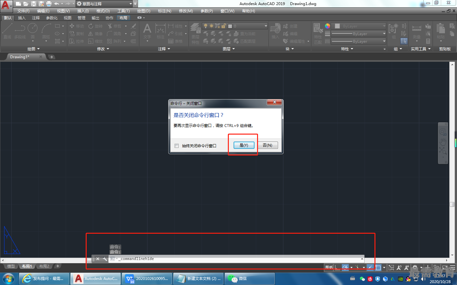Viewport: 457px width, 285px height.
Task: Open the lineweight ByLayer dropdown
Action: [x=359, y=34]
